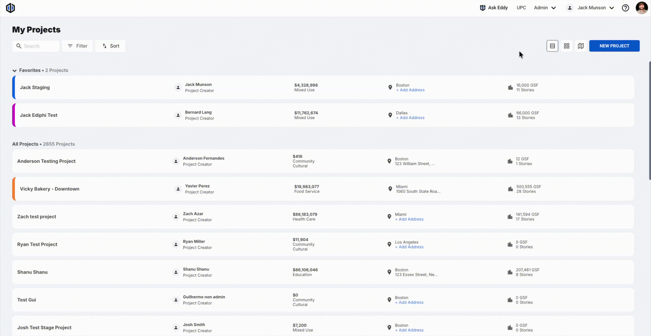Switch to list view layout

tap(552, 46)
